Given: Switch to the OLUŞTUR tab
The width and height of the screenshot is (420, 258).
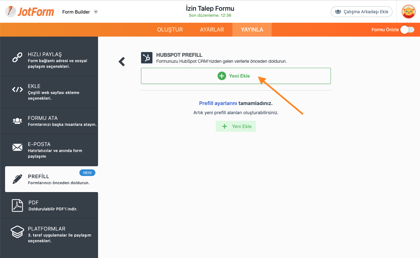Looking at the screenshot, I should tap(170, 30).
